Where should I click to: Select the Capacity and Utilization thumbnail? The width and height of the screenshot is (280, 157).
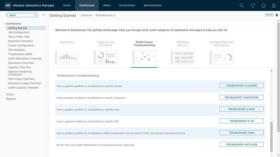[x=105, y=57]
